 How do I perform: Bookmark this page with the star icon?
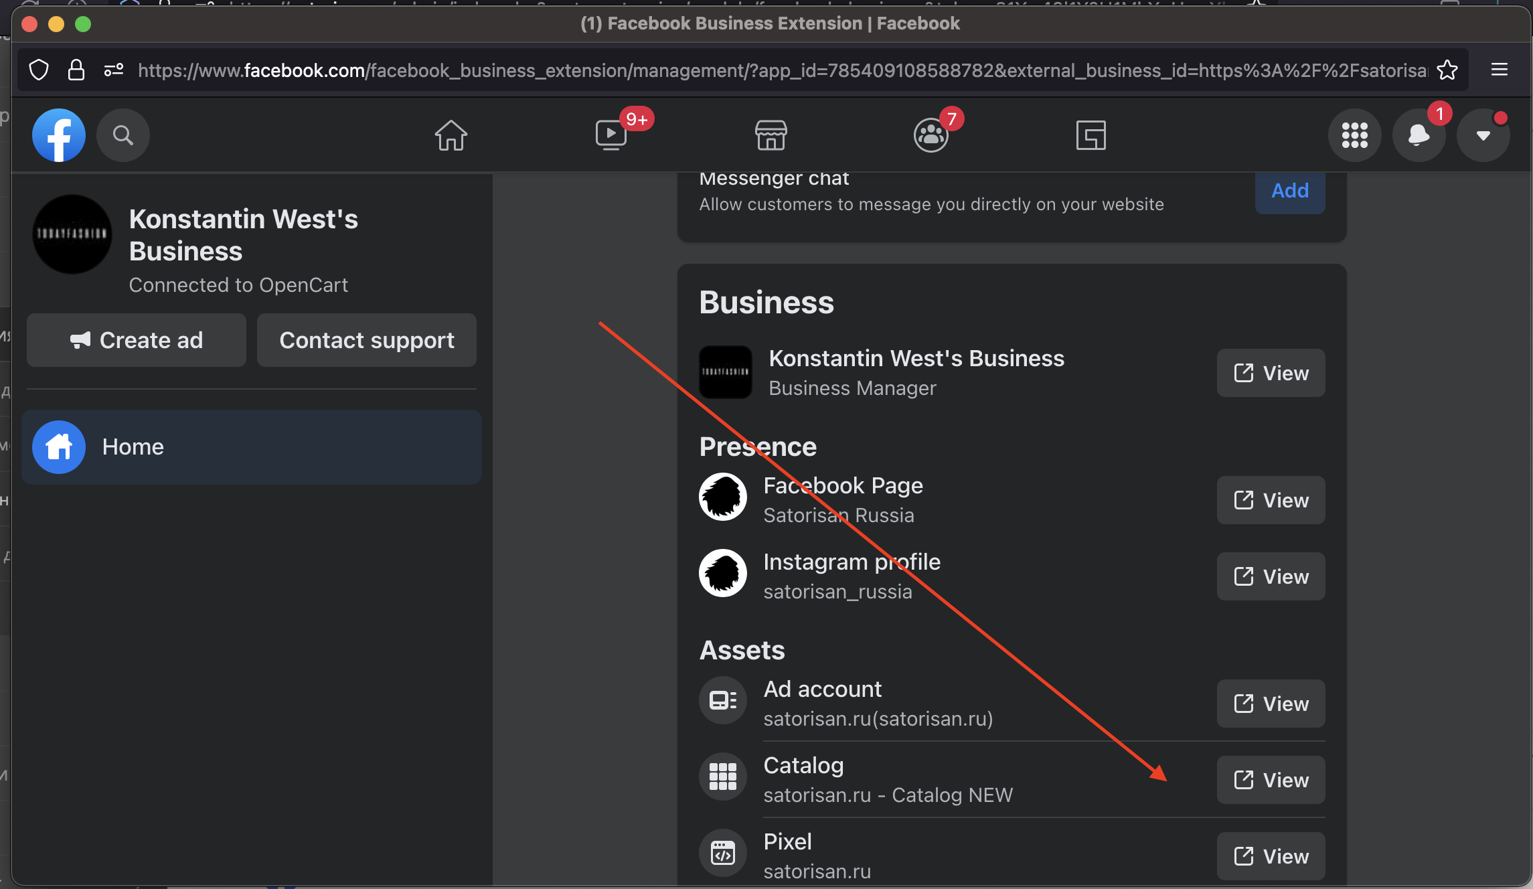[x=1447, y=70]
